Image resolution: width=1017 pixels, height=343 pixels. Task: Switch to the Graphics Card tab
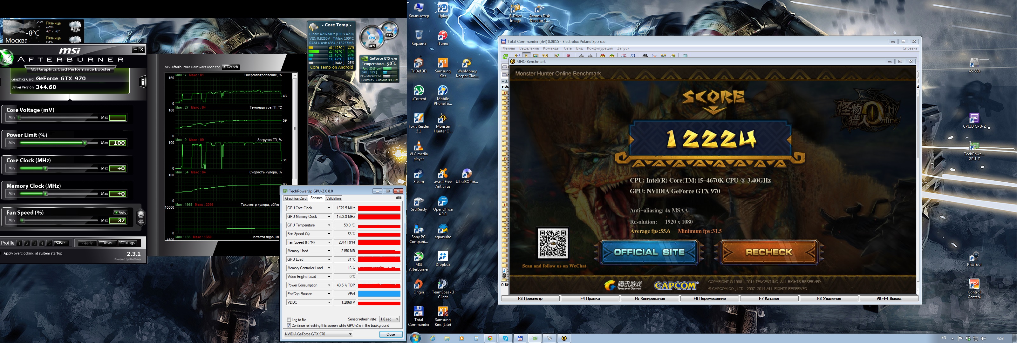(295, 198)
